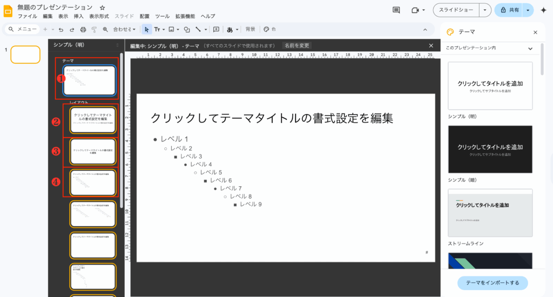Open comment history speech bubble icon

pyautogui.click(x=396, y=10)
